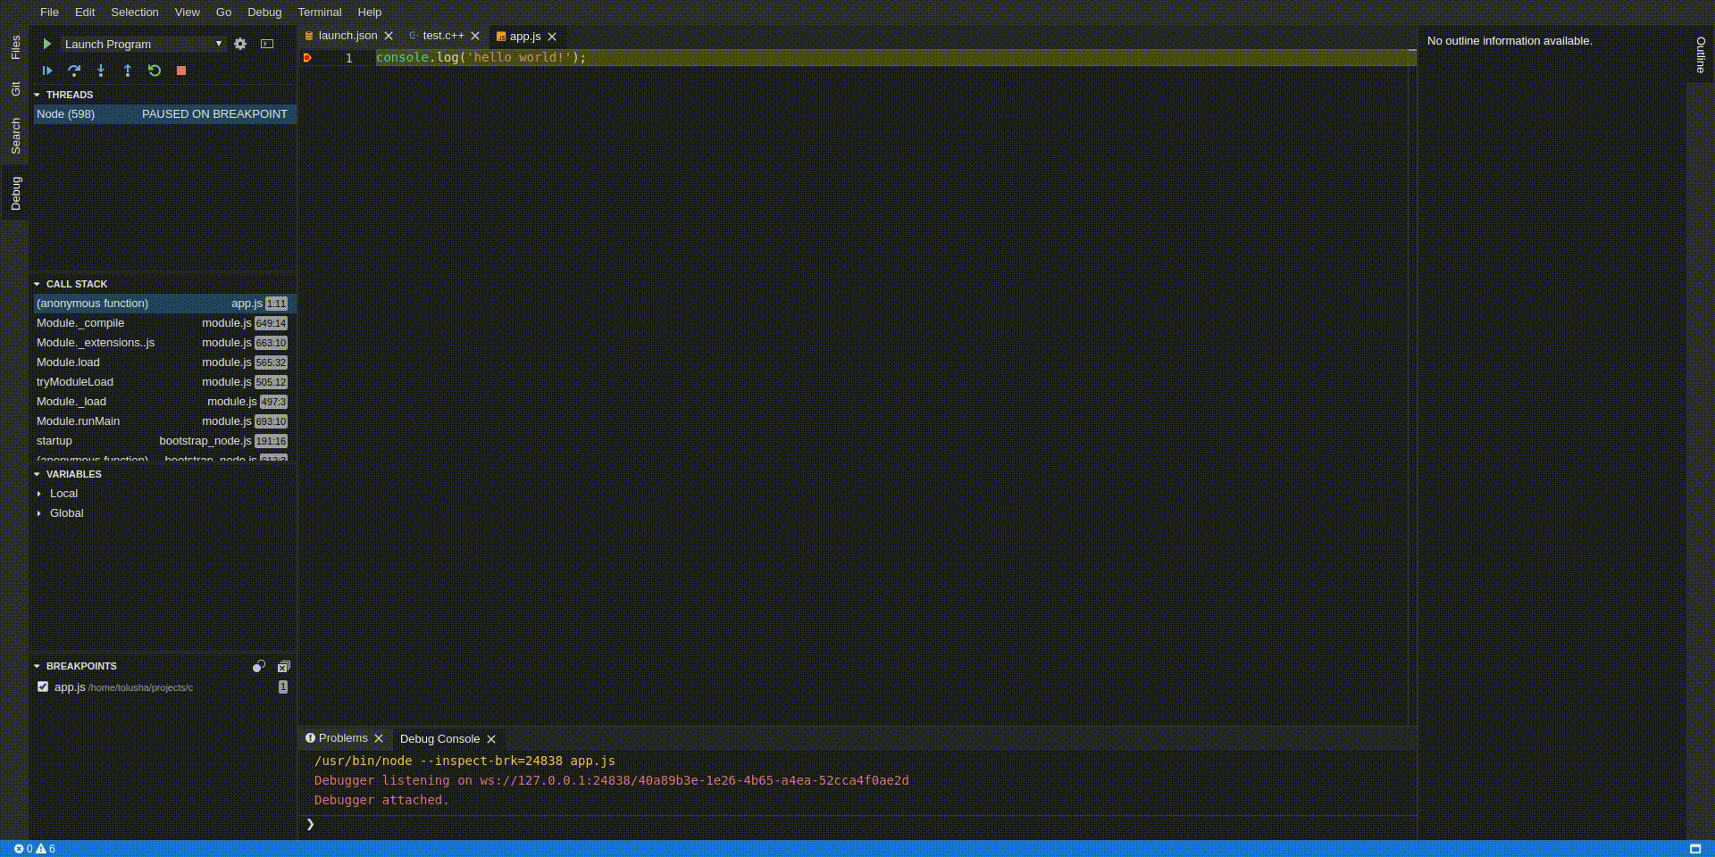Open the Files side panel
The height and width of the screenshot is (857, 1715).
tap(15, 47)
